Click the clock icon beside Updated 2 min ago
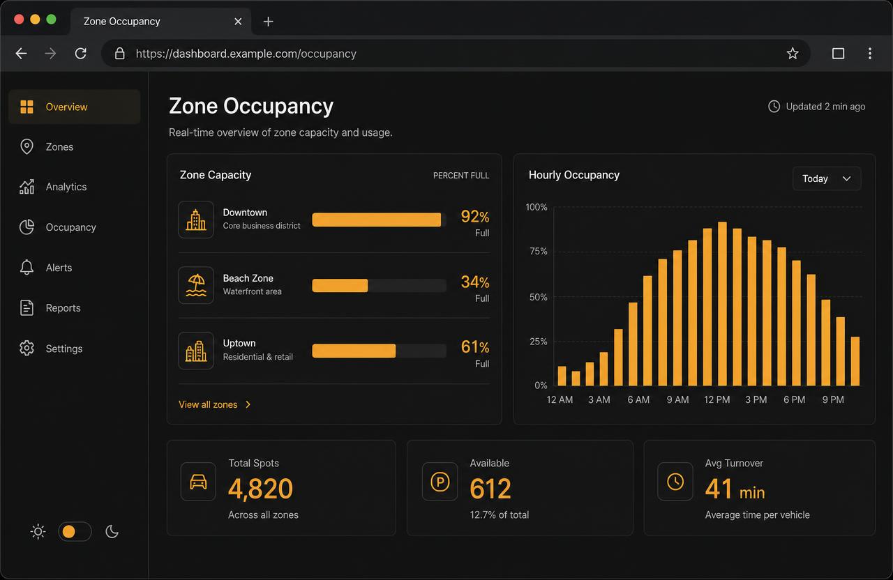The height and width of the screenshot is (580, 893). [x=774, y=107]
